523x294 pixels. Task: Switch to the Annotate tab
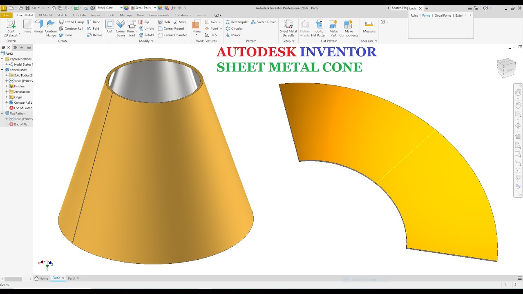[x=79, y=15]
